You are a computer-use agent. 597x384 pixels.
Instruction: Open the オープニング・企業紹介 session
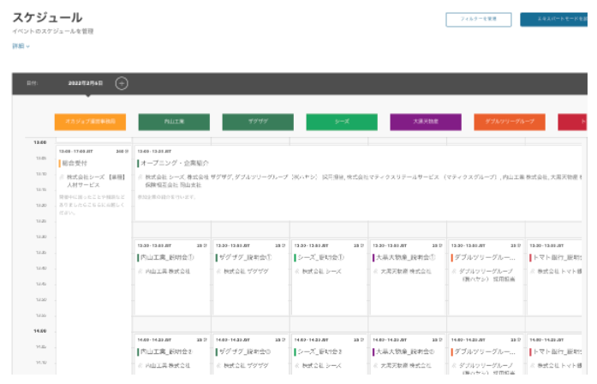pyautogui.click(x=358, y=183)
